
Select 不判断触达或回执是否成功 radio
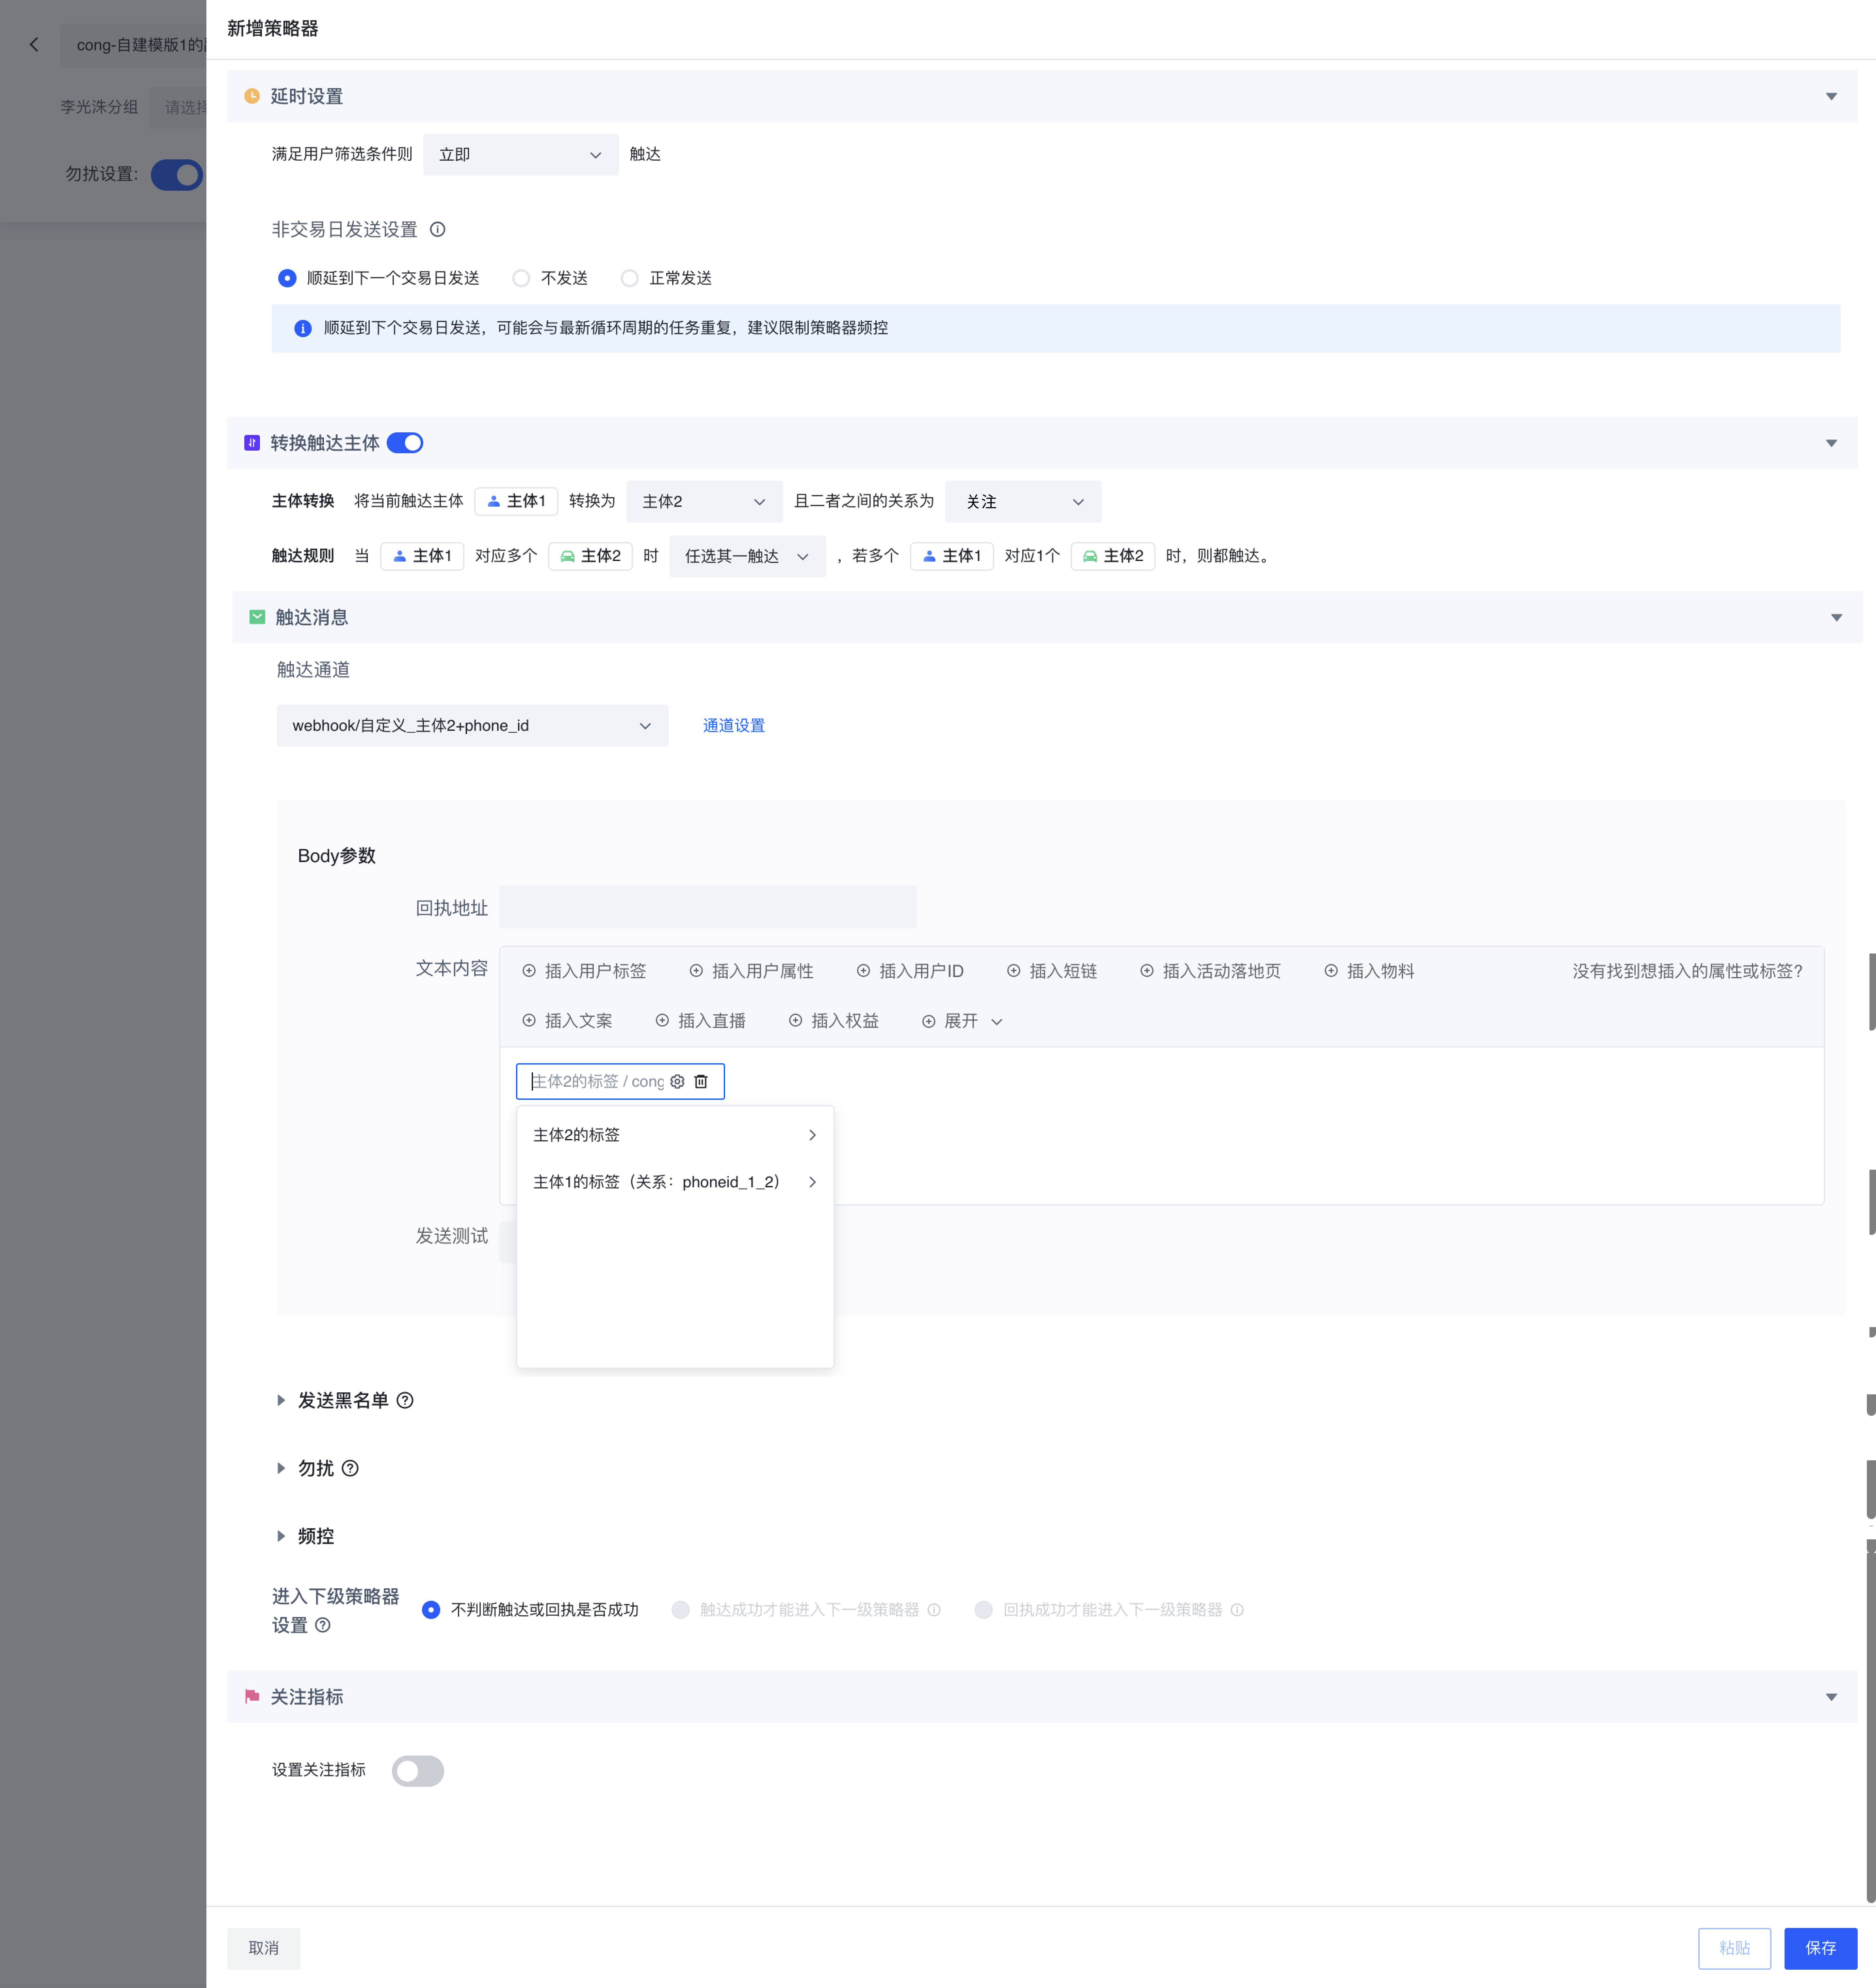(x=431, y=1610)
